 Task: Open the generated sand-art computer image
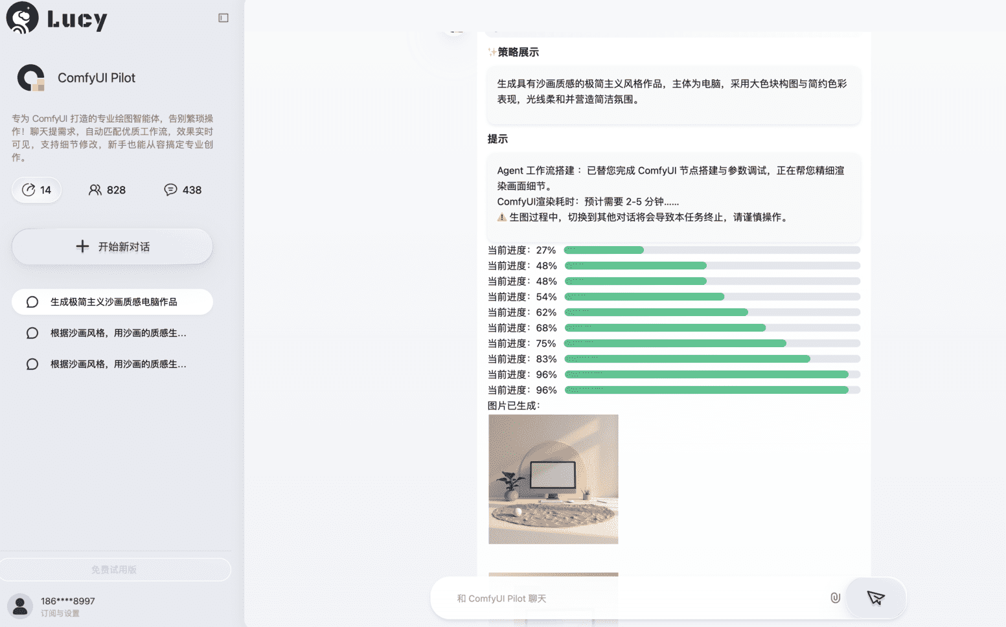553,479
